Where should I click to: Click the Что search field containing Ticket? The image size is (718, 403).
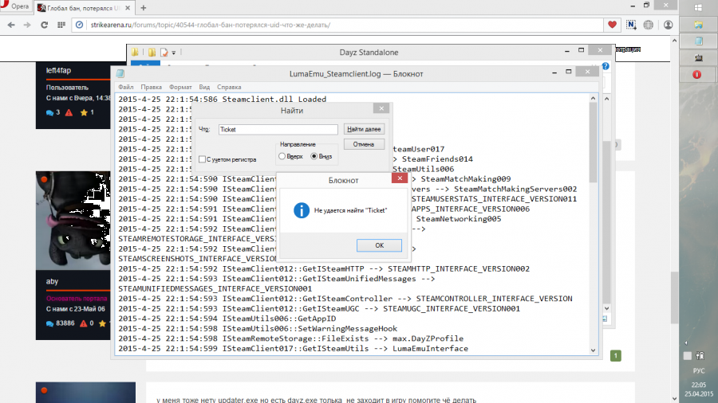tap(278, 129)
